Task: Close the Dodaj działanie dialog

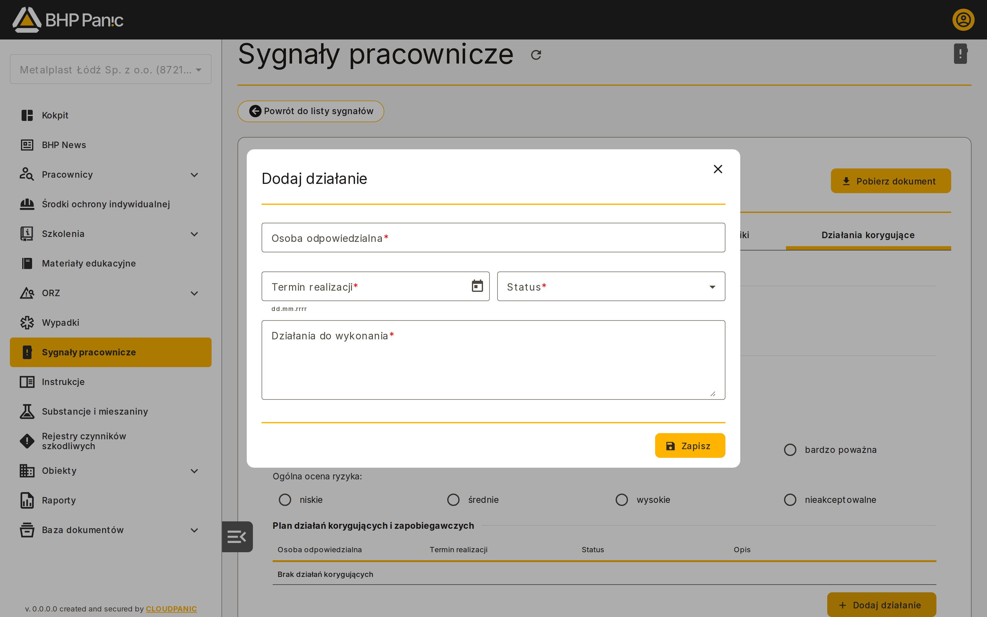Action: pos(718,169)
